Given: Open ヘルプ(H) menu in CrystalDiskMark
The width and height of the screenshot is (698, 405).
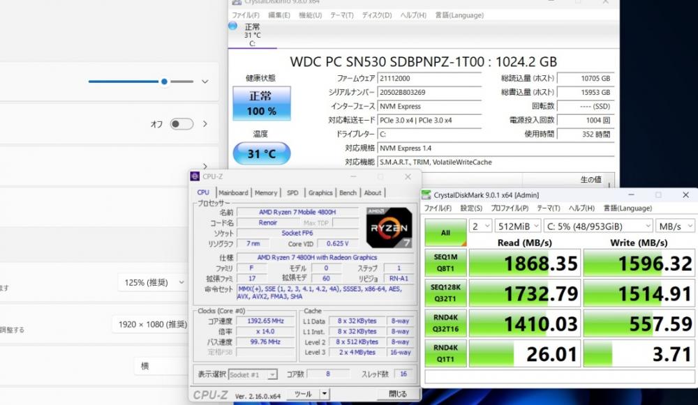Looking at the screenshot, I should [x=581, y=208].
